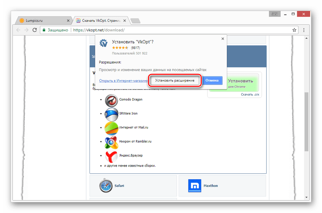Click the Nichrome Rambler browser icon

click(x=112, y=142)
